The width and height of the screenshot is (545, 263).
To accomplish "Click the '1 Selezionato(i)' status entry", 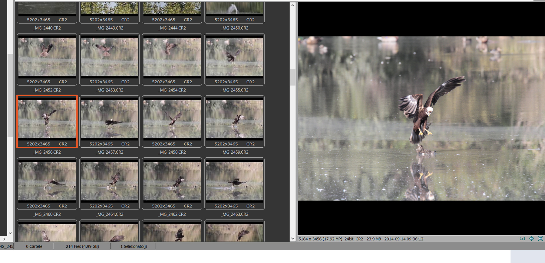I will (134, 246).
